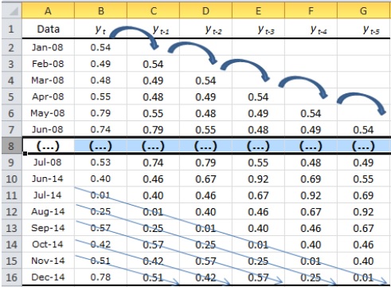The width and height of the screenshot is (391, 287).
Task: Select the 'Jul-14' date cell
Action: (48, 195)
